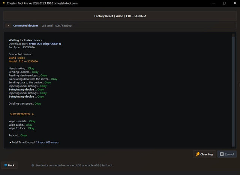
Task: Click 'Connected device:' label in the log
Action: (20, 54)
